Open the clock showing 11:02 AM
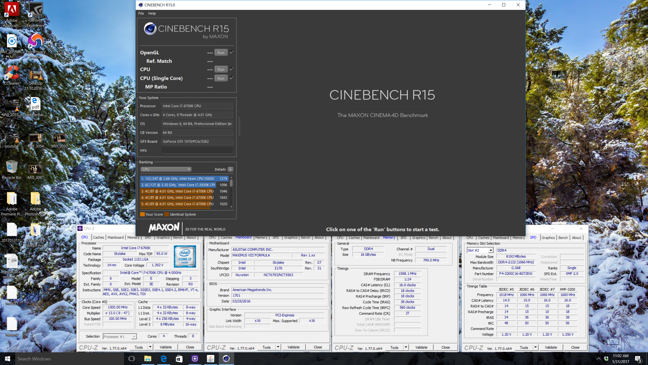The height and width of the screenshot is (365, 648). [x=621, y=359]
